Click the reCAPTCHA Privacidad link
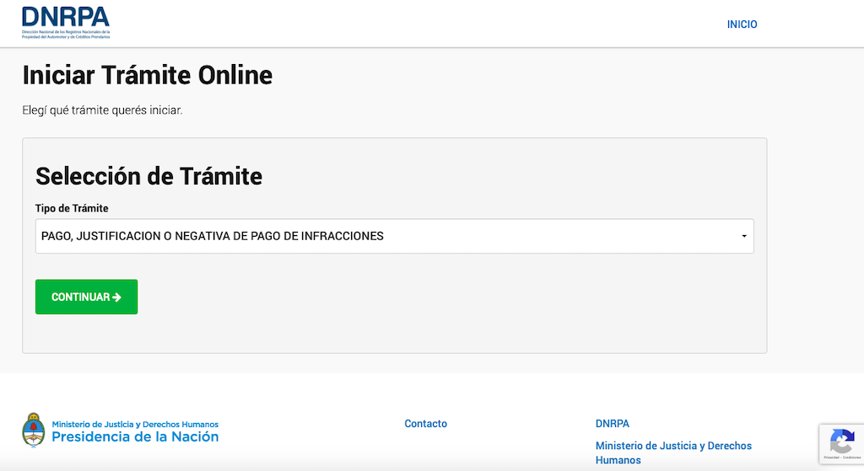The image size is (864, 471). (x=831, y=458)
